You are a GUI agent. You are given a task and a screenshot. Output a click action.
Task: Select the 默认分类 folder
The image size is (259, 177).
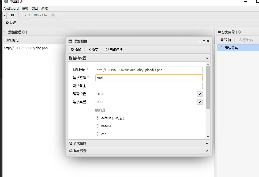tap(238, 48)
